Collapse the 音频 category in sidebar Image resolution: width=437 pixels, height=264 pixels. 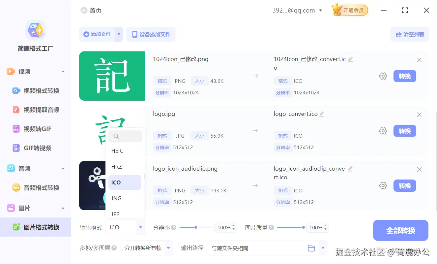[x=24, y=168]
